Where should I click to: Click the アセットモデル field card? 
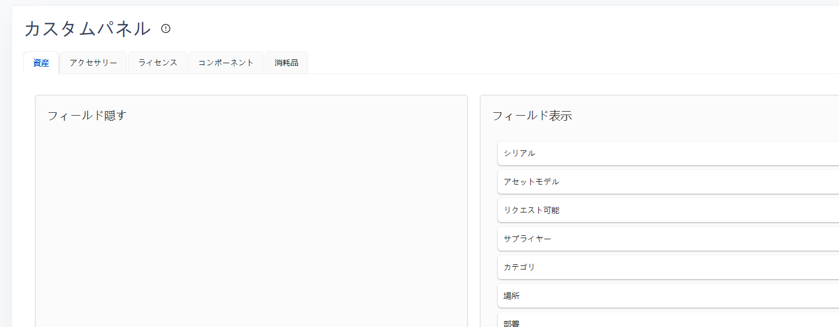(666, 182)
